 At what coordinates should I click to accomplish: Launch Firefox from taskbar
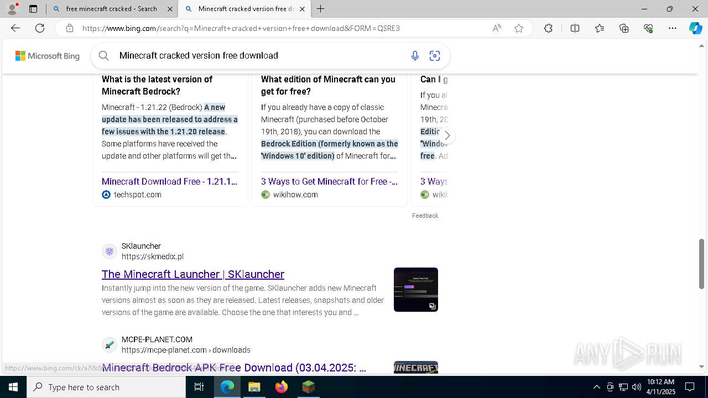click(x=281, y=387)
